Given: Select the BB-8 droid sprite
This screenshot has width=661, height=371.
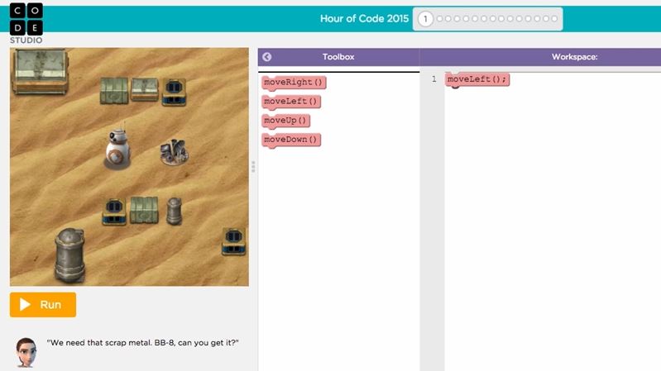Looking at the screenshot, I should point(117,148).
